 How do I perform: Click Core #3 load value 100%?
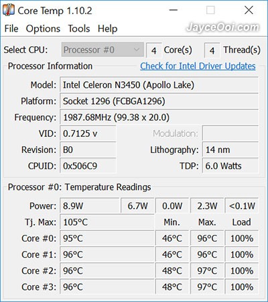(x=242, y=287)
